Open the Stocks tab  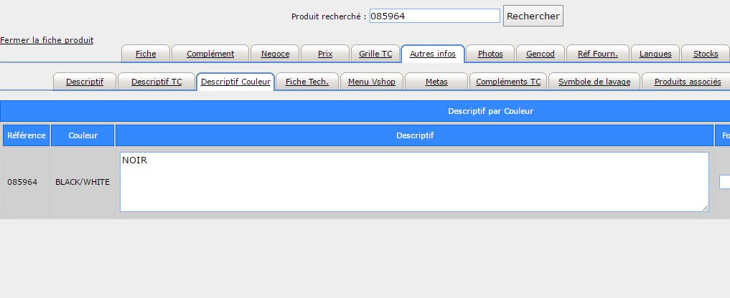(x=705, y=54)
